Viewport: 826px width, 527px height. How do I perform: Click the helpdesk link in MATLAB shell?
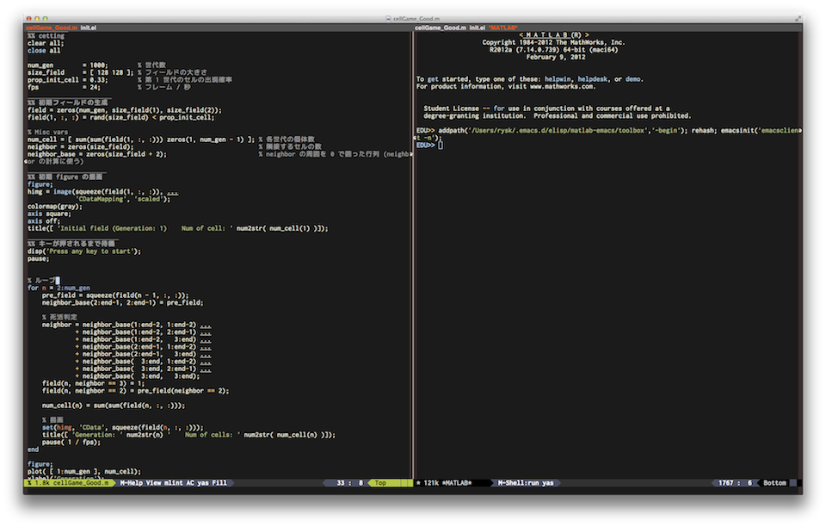coord(592,79)
